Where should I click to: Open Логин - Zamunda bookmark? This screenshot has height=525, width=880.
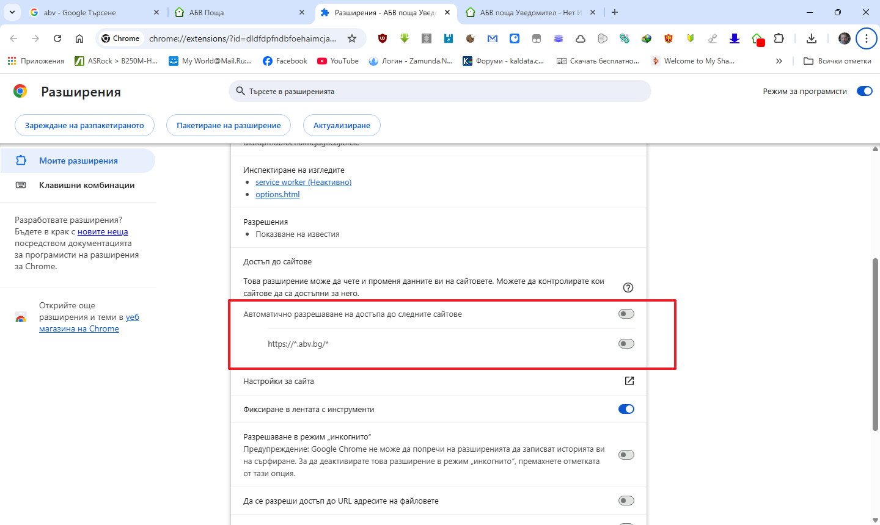411,61
